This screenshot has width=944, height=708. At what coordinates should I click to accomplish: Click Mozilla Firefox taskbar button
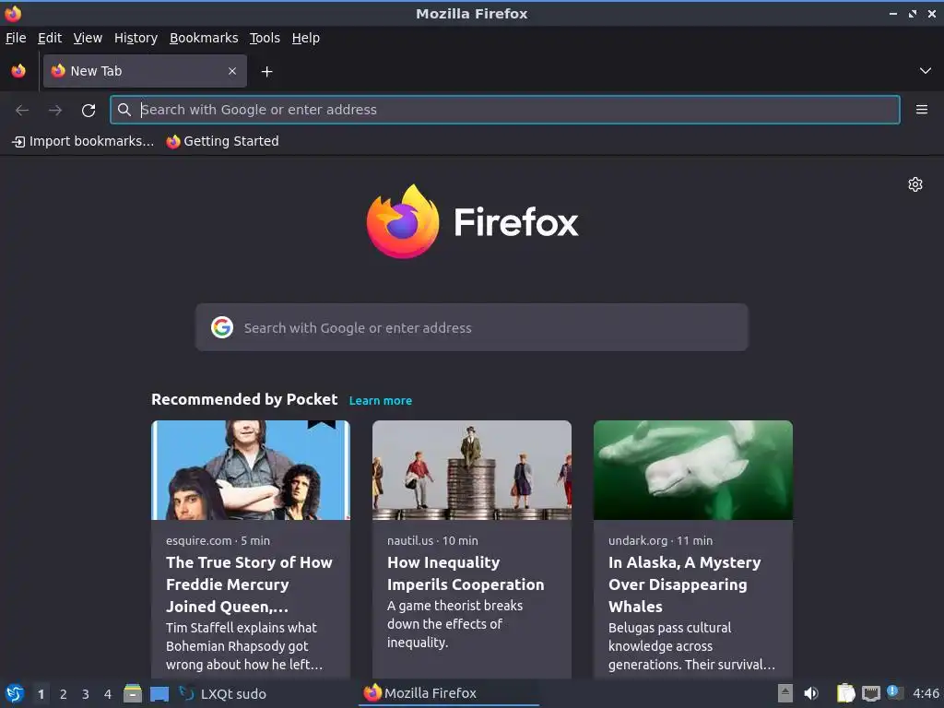(449, 693)
